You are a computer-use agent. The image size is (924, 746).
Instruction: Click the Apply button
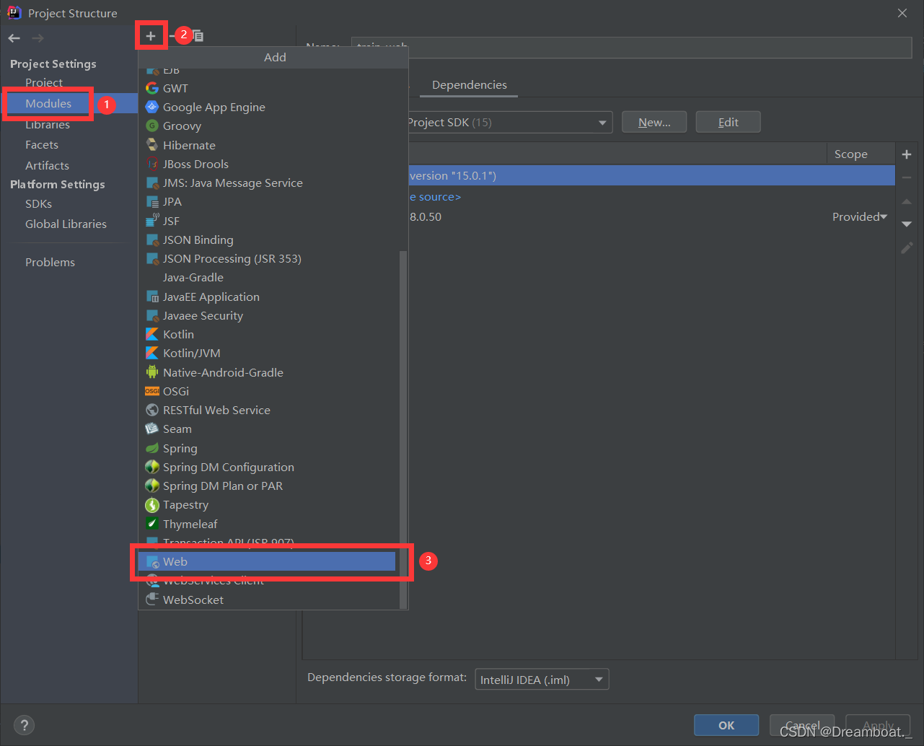tap(878, 725)
